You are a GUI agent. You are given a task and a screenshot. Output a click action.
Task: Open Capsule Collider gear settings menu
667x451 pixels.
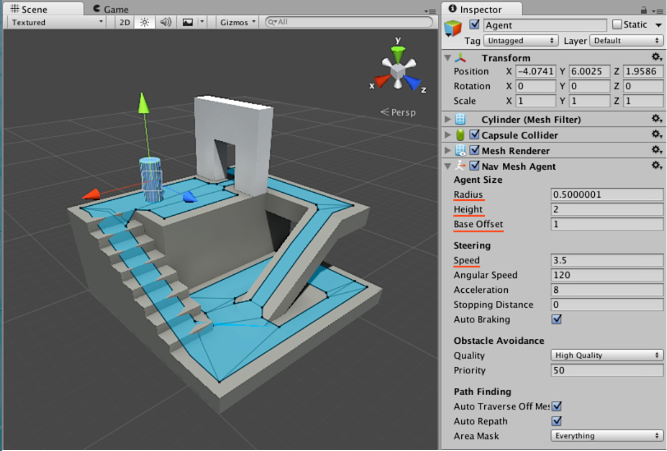(657, 134)
